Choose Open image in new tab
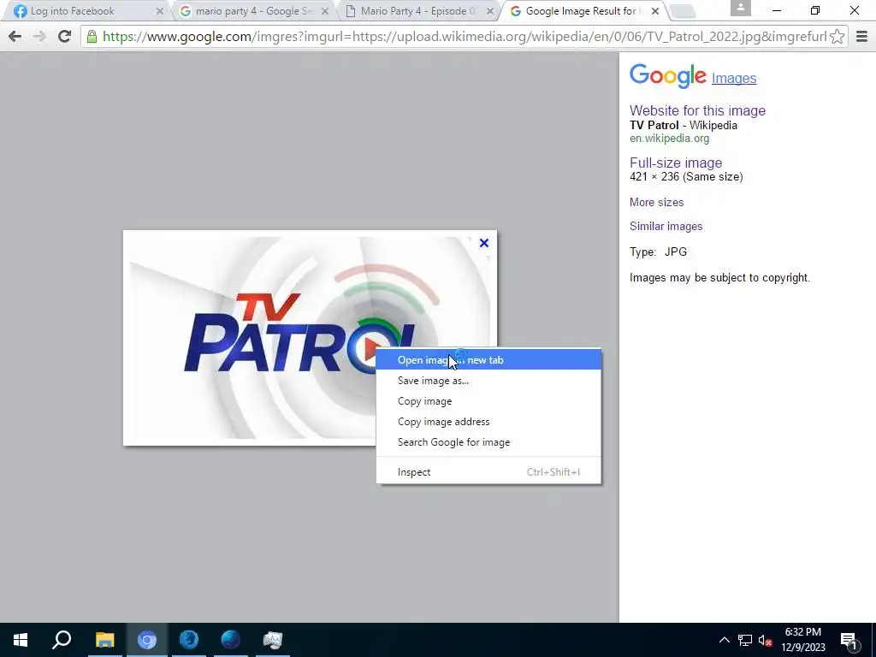876x657 pixels. tap(488, 360)
